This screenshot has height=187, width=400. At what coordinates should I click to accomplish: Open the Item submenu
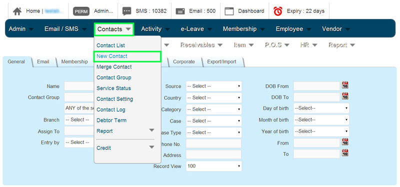pos(244,45)
